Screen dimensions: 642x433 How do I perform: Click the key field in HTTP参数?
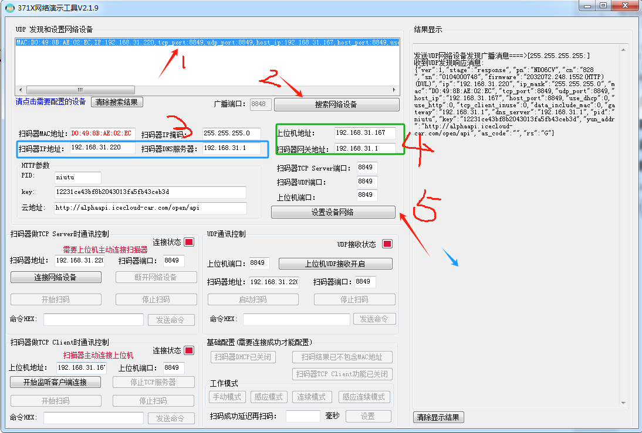pos(150,192)
